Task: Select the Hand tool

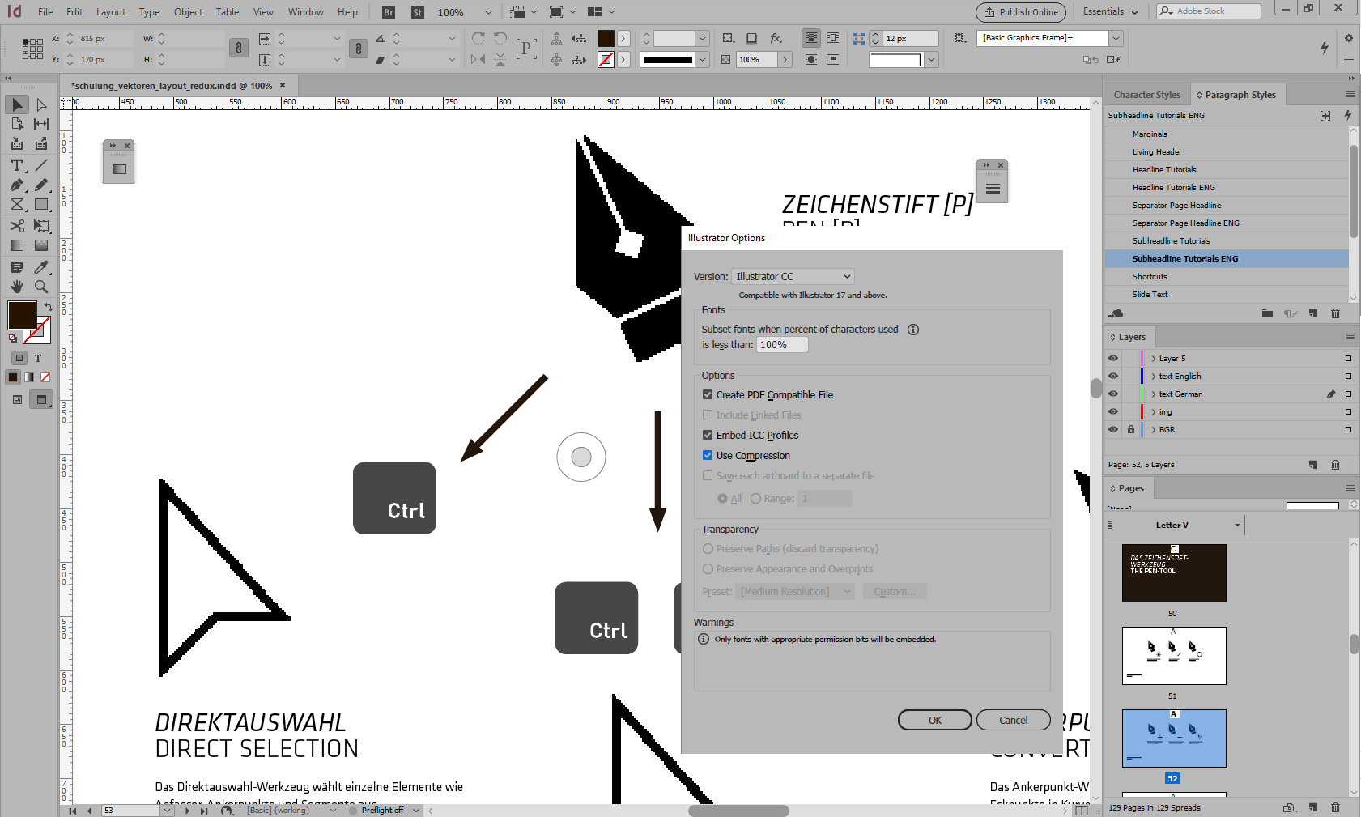Action: pyautogui.click(x=17, y=287)
